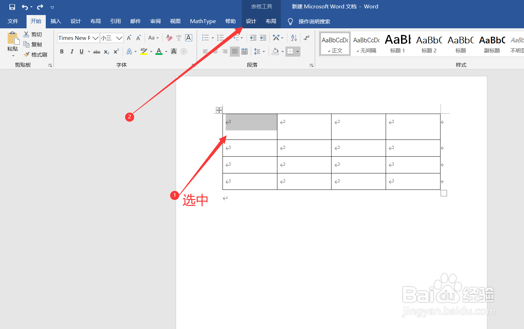Switch to the Review (审阅) tab
This screenshot has width=524, height=329.
[155, 21]
